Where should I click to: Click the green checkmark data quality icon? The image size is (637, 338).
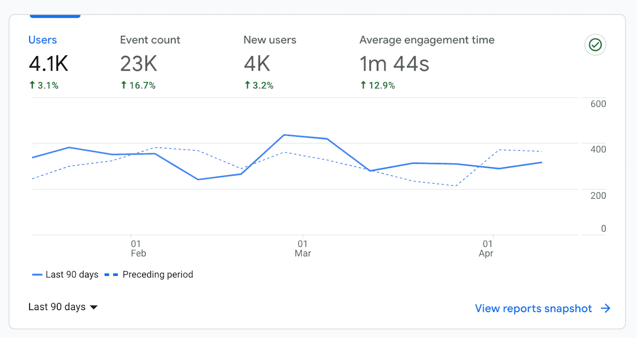[595, 45]
